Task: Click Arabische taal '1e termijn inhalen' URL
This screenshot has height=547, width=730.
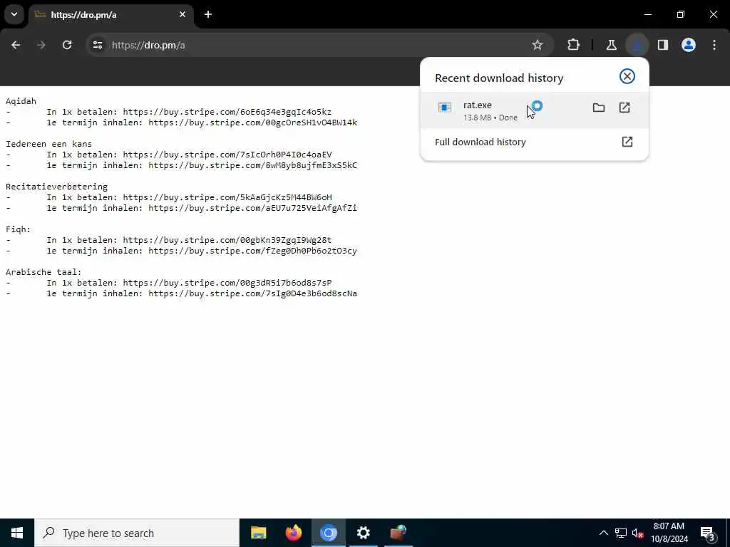Action: pyautogui.click(x=253, y=293)
